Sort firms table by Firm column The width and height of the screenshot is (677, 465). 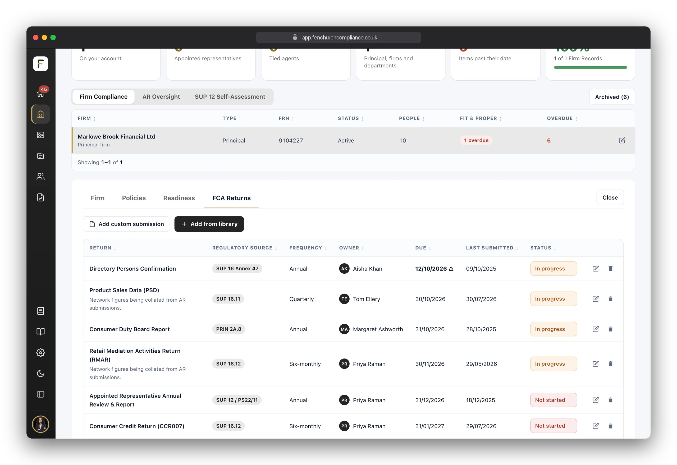[x=86, y=118]
